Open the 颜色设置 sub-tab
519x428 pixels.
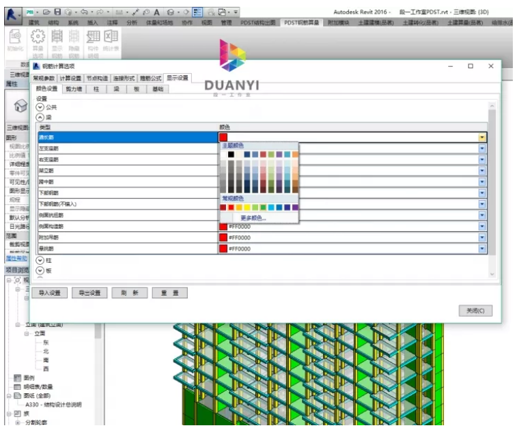(46, 89)
